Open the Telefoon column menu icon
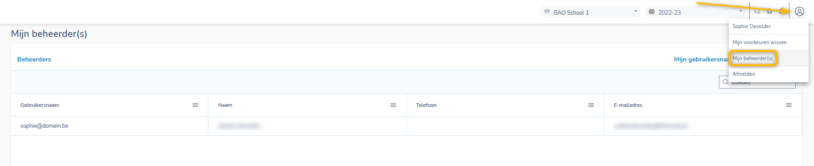This screenshot has height=166, width=814. point(591,105)
